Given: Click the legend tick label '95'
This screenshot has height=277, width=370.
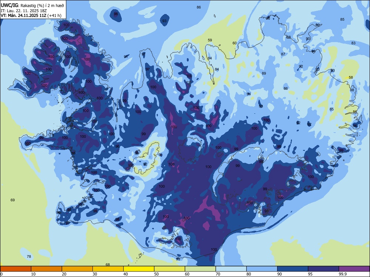Looking at the screenshot, I should coord(310,274).
